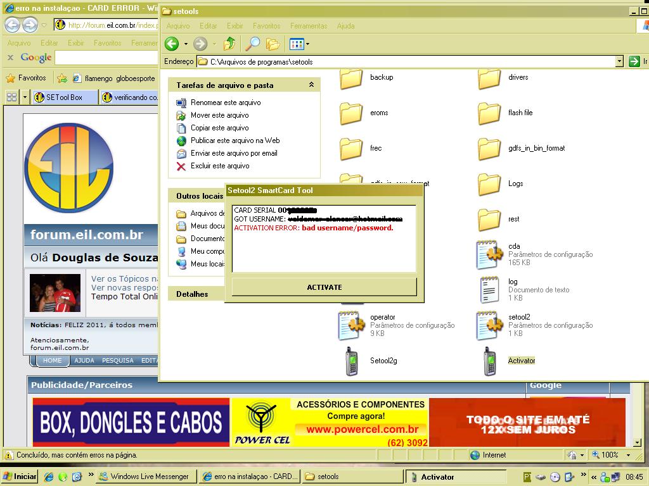Go back in setools explorer window
The image size is (649, 486).
172,44
